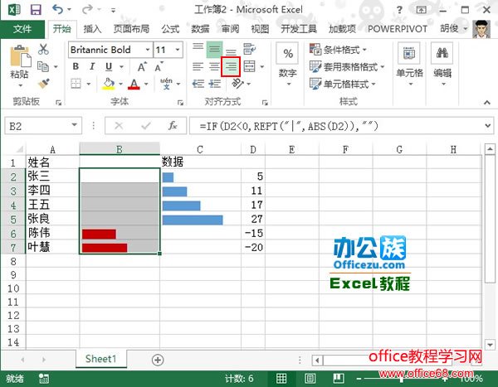Cut selection with scissors icon
This screenshot has height=387, width=498.
(x=43, y=49)
